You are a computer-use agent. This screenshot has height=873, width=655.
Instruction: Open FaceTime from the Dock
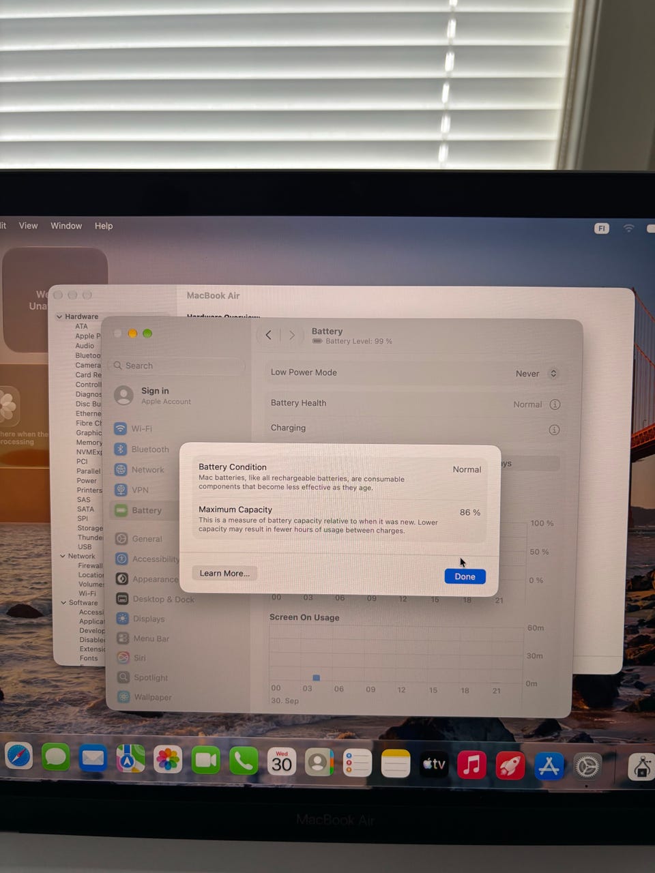205,760
